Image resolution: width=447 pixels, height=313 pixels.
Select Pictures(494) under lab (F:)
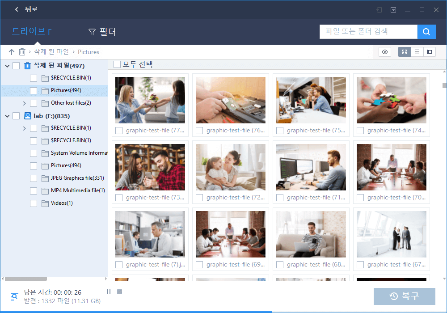pyautogui.click(x=66, y=165)
